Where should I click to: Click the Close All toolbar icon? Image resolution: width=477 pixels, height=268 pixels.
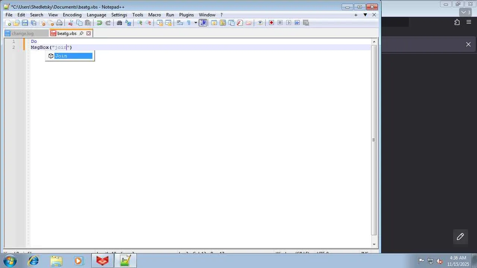[51, 23]
